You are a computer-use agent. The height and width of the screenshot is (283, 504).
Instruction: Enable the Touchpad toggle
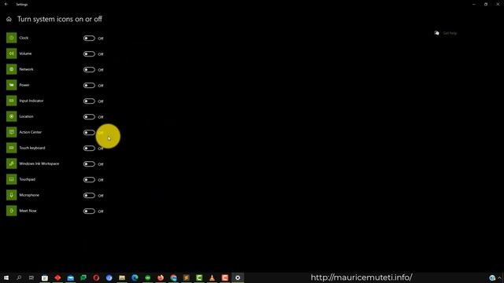click(89, 180)
